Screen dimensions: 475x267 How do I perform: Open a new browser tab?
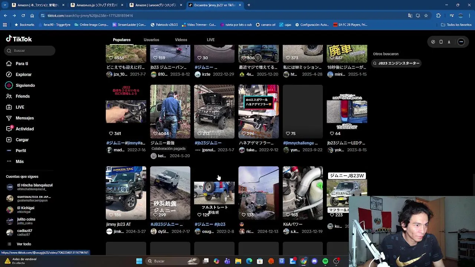click(249, 5)
